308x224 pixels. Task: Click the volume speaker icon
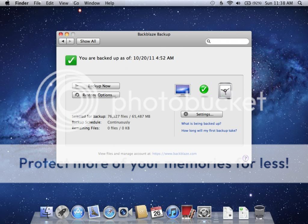click(238, 3)
